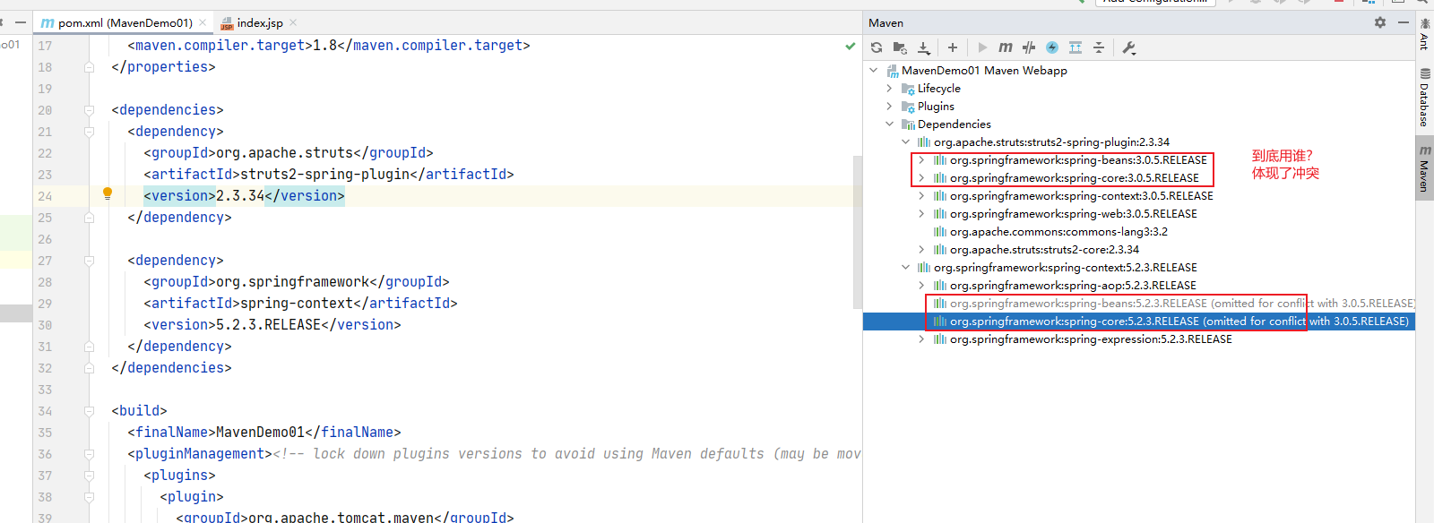Expand spring-web:3.0.5.RELEASE node
The height and width of the screenshot is (523, 1434).
[921, 213]
